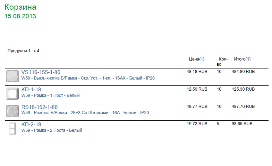This screenshot has width=272, height=166.
Task: Open the KD-1-18 single frame thumbnail
Action: click(12, 93)
